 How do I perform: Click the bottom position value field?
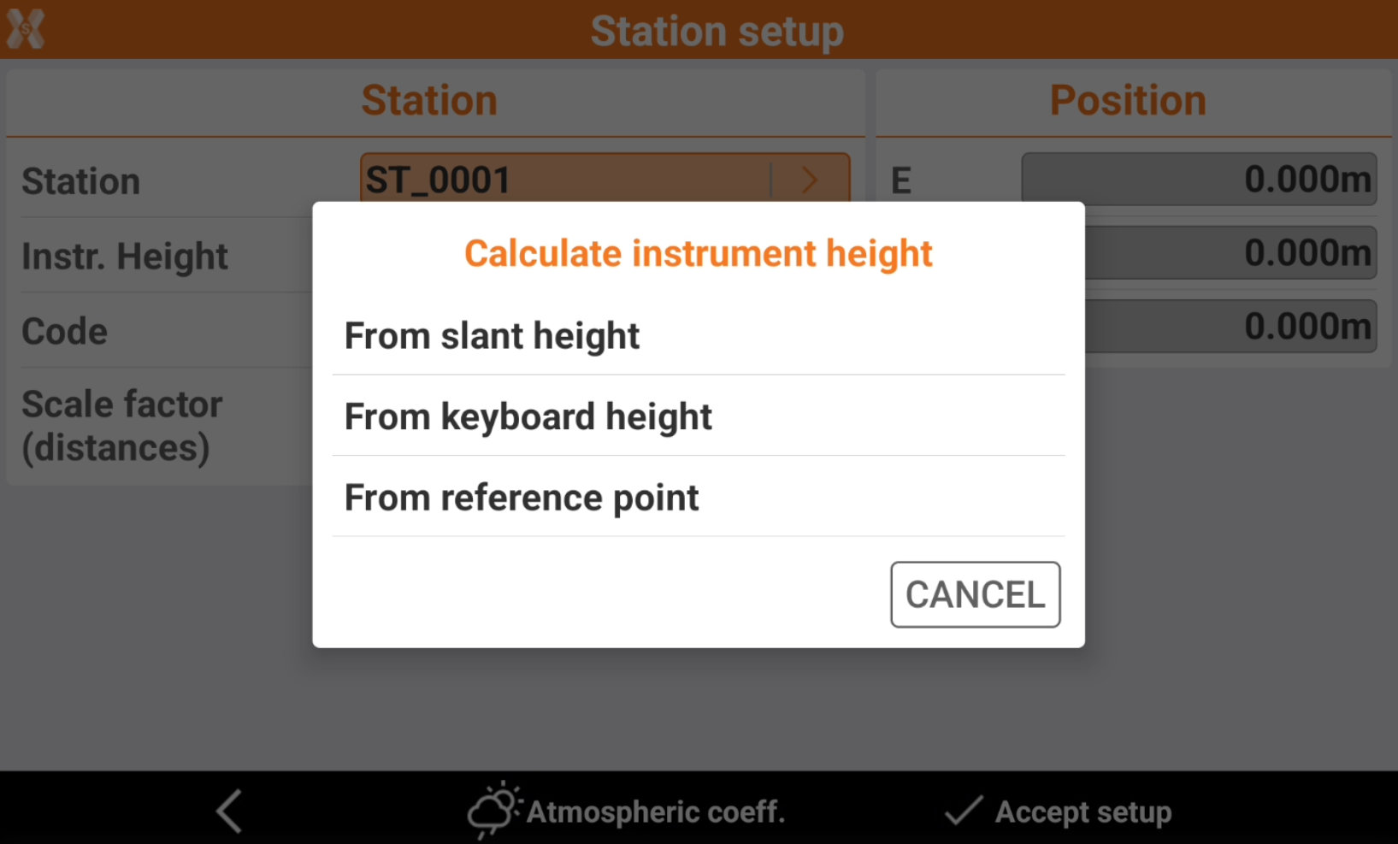point(1230,327)
